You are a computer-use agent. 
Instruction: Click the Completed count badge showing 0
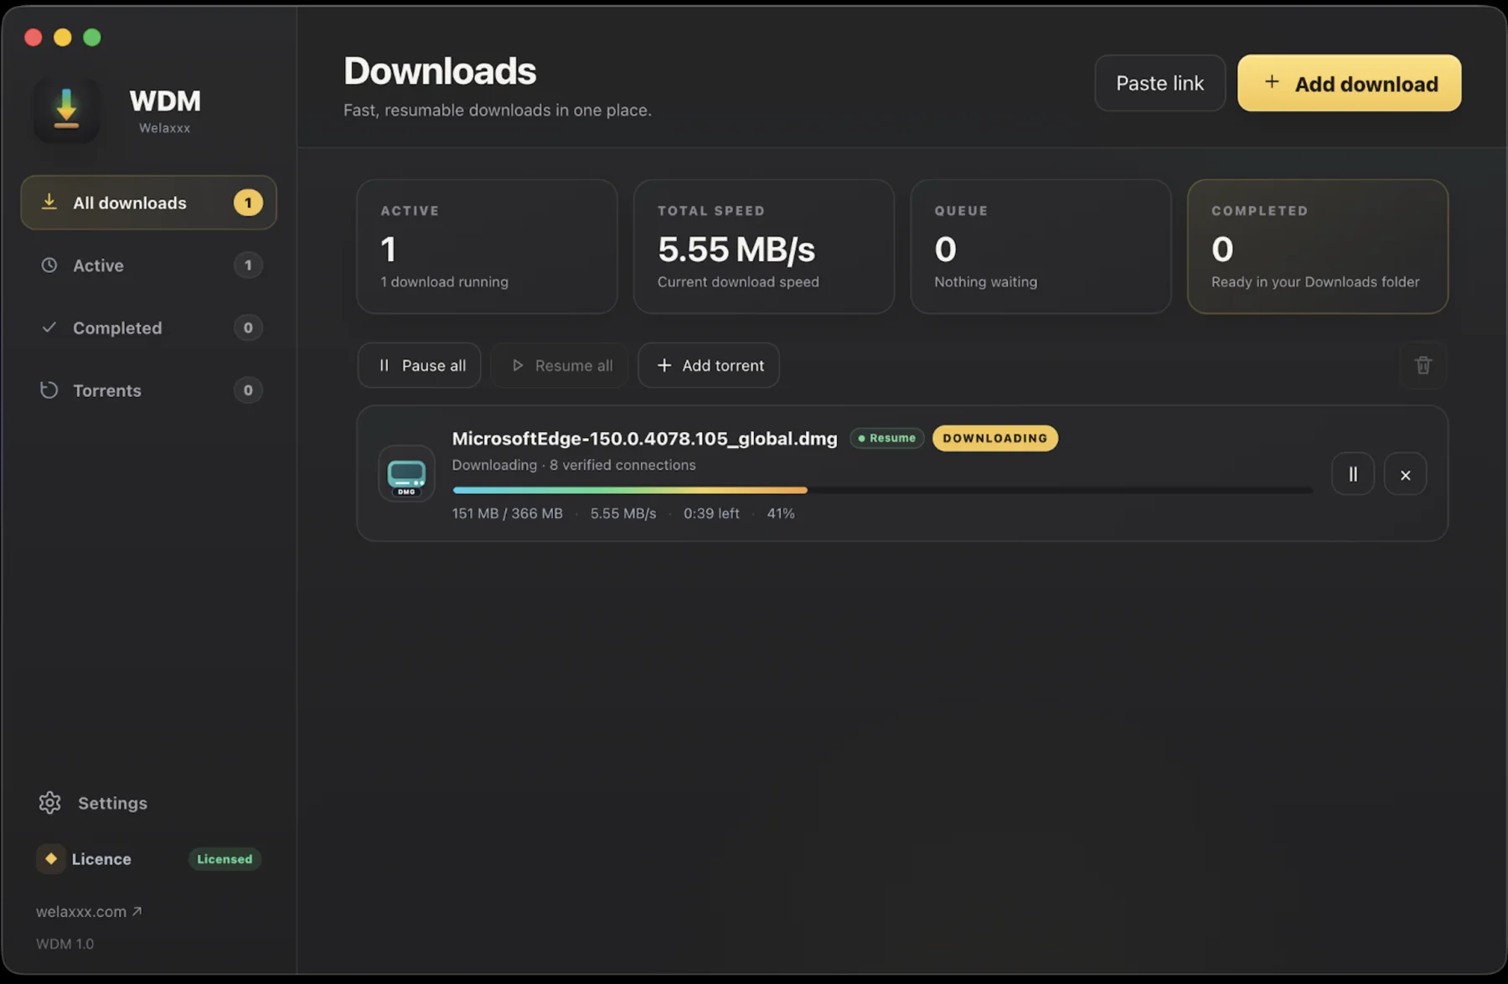[x=248, y=327]
